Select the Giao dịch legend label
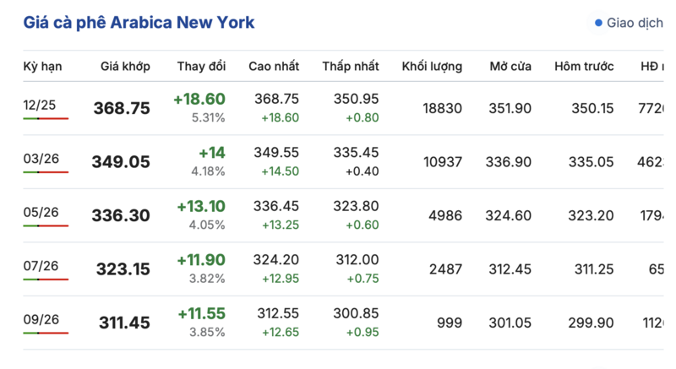The width and height of the screenshot is (676, 369). click(635, 23)
